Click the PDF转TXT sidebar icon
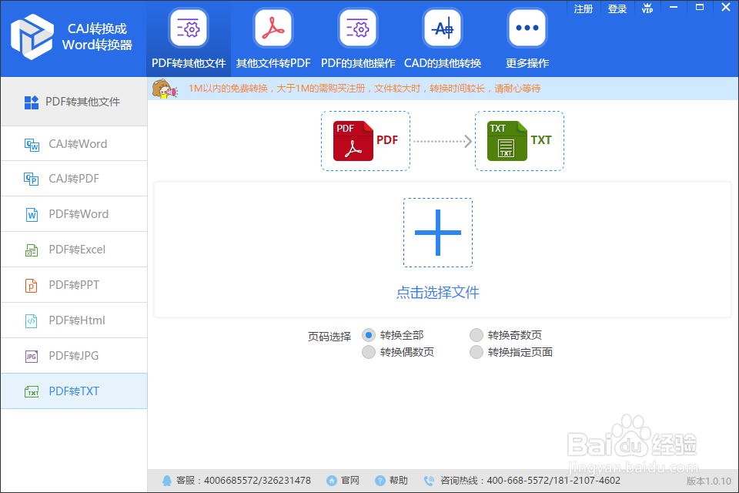The width and height of the screenshot is (739, 493). click(32, 391)
